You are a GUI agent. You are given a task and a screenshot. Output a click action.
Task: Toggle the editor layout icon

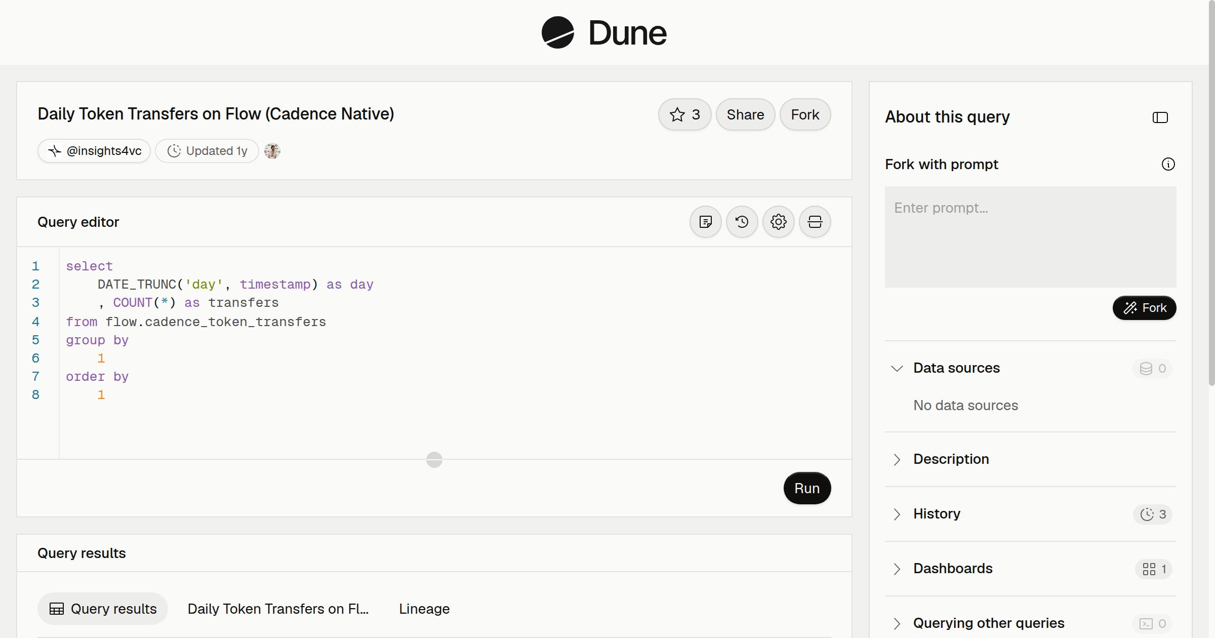(815, 222)
